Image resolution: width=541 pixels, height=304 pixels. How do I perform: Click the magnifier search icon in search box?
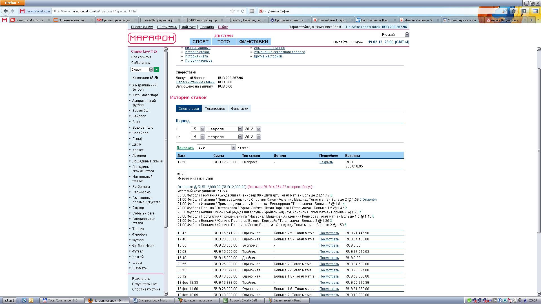click(x=504, y=11)
